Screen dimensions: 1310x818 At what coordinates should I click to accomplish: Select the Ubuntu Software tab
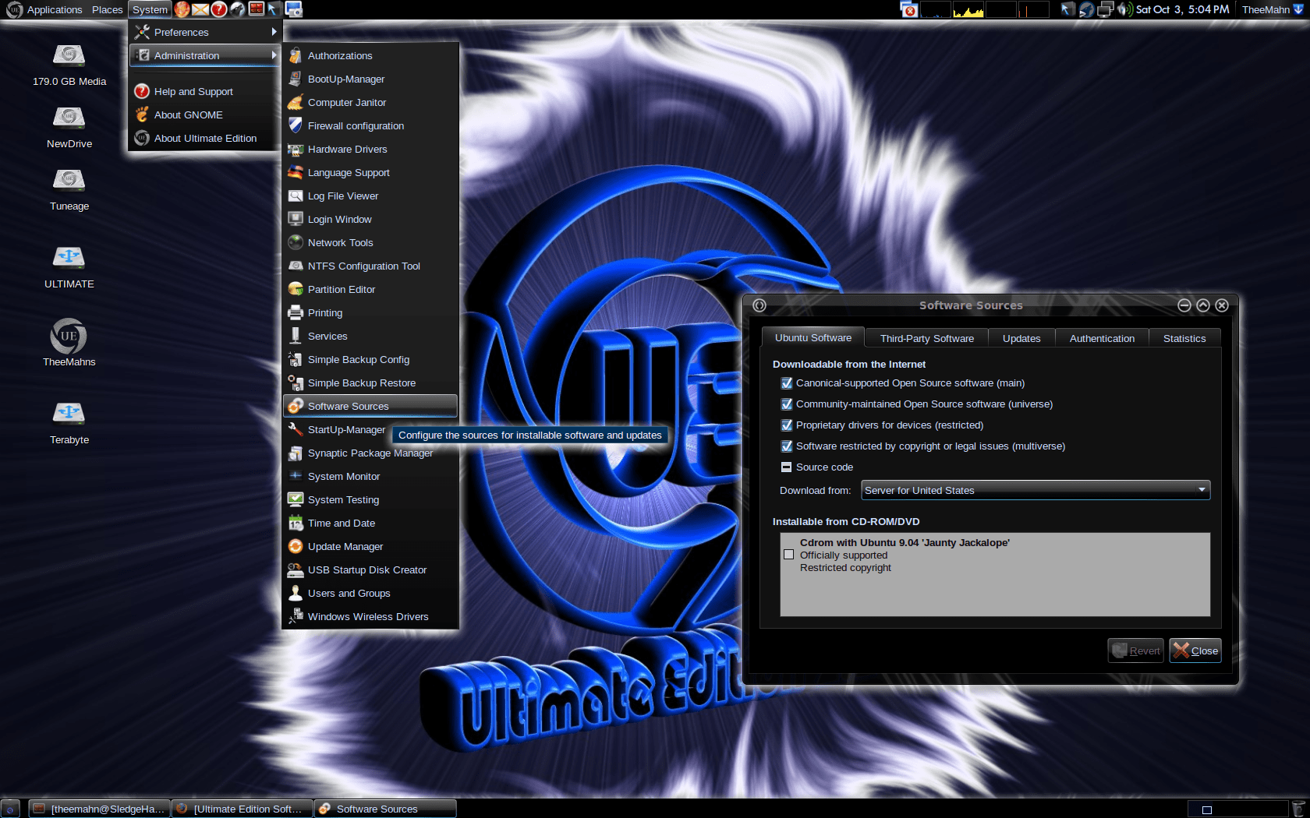click(x=813, y=337)
